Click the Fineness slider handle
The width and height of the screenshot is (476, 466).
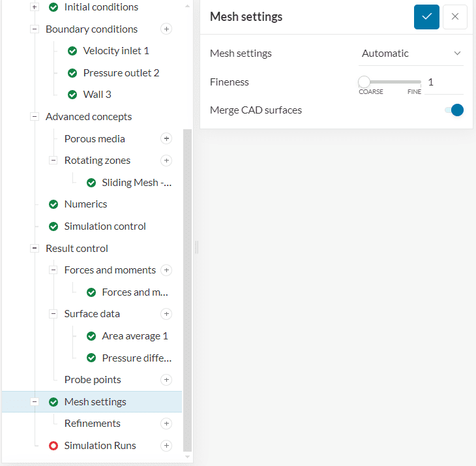pos(364,82)
